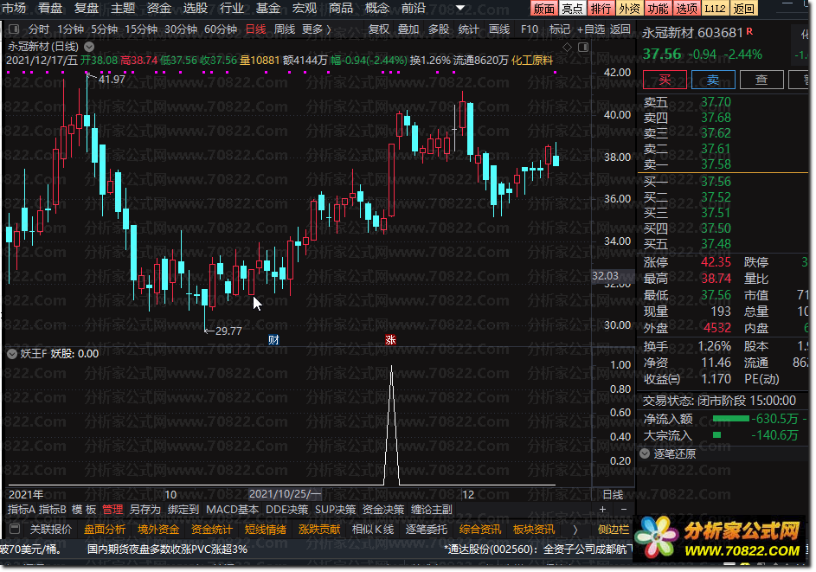Screen dimensions: 816x572
Task: Open the 资金统计 bottom tab
Action: 212,530
